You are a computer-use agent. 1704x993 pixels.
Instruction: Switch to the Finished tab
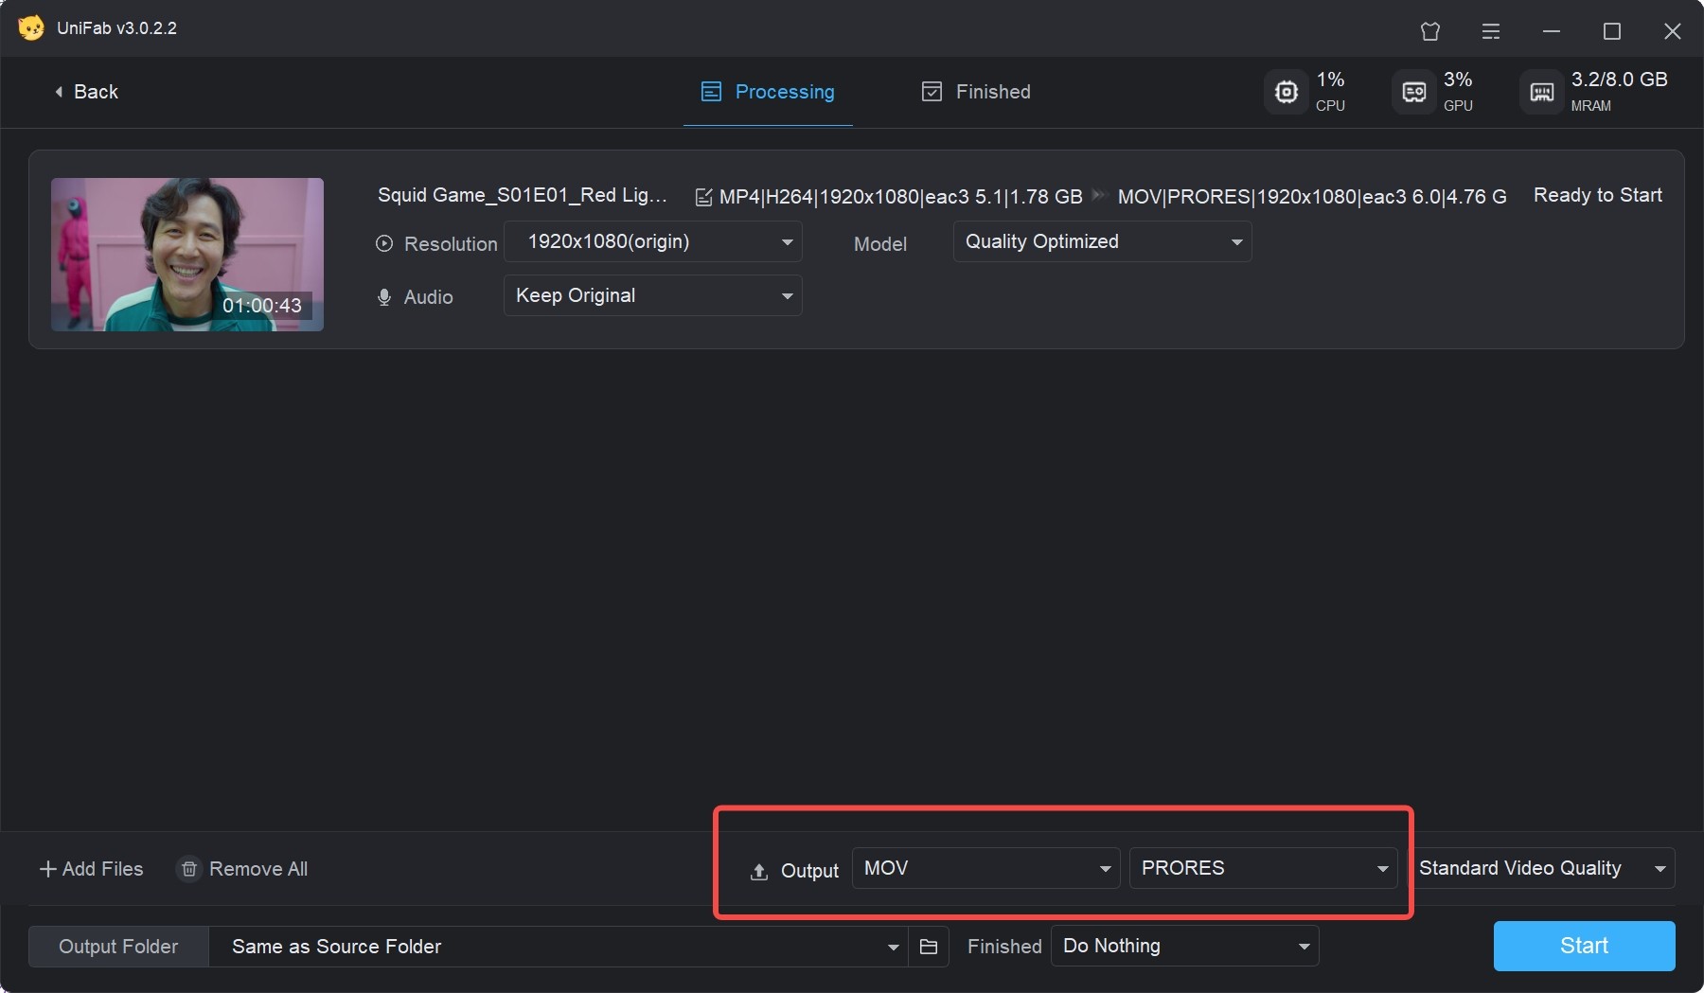point(976,92)
